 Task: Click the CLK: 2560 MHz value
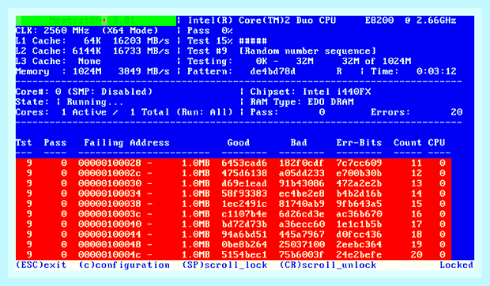pos(52,31)
